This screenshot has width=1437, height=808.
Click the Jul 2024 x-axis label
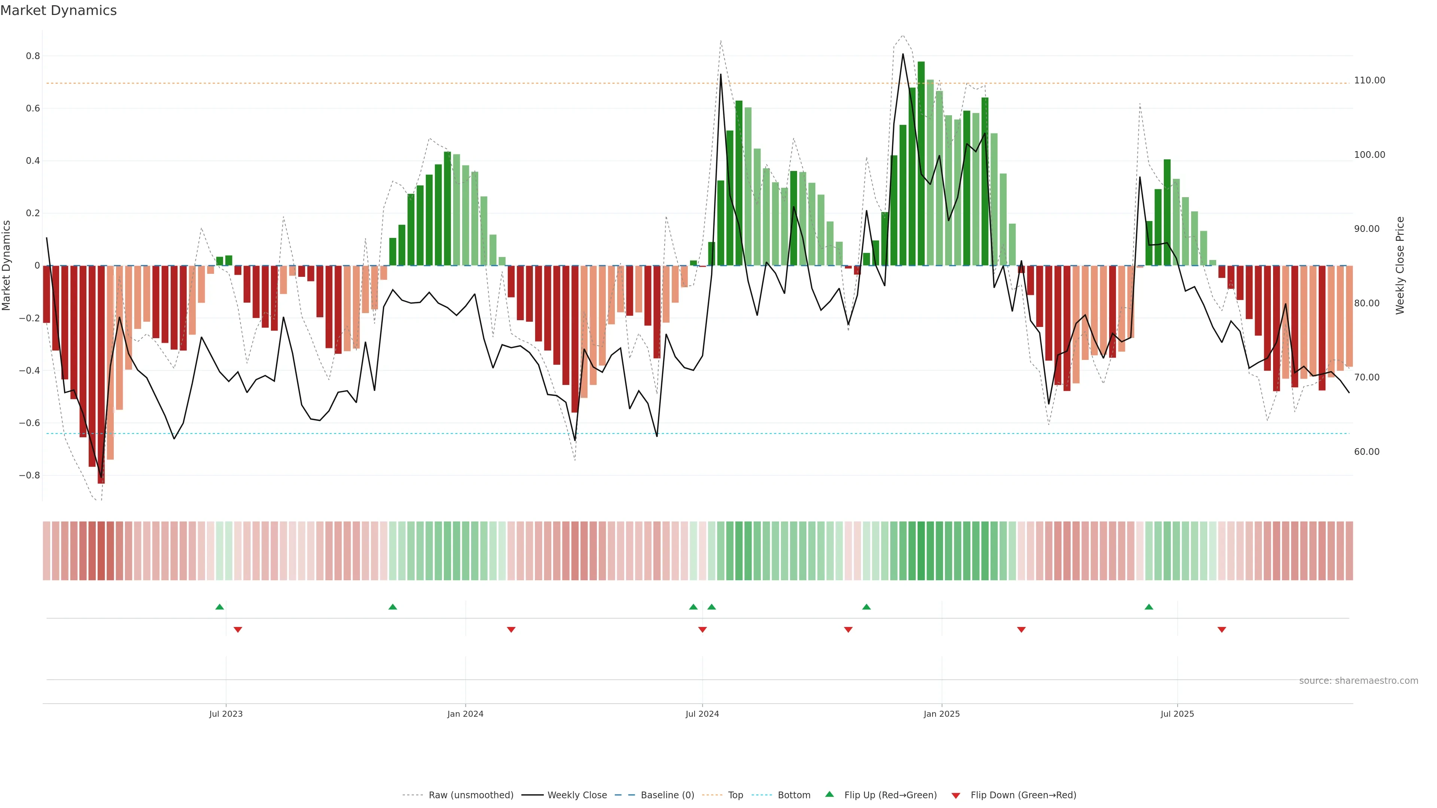pos(702,714)
